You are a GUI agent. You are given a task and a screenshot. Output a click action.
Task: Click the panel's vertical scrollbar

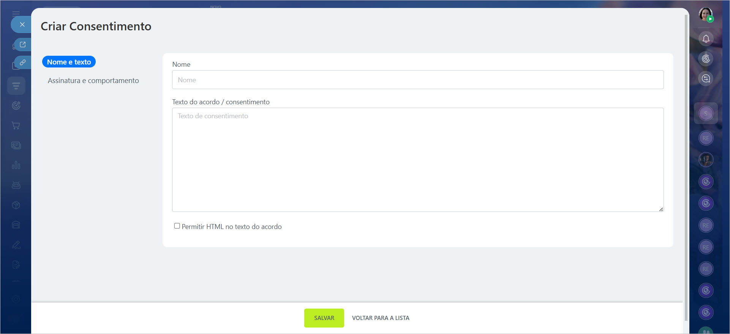(x=686, y=167)
